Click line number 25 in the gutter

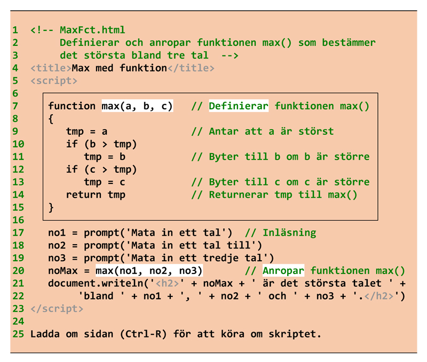coord(19,334)
